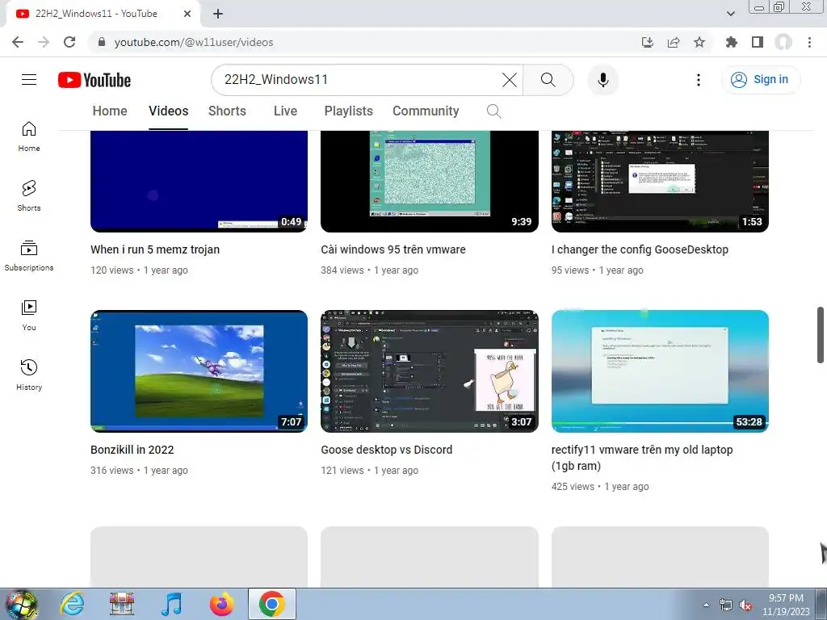Viewport: 827px width, 620px height.
Task: Play the Bonzikill in 2022 thumbnail
Action: (x=199, y=371)
